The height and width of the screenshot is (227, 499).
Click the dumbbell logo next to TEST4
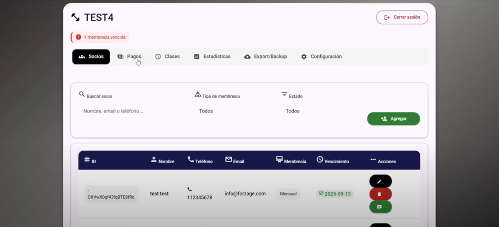point(75,17)
